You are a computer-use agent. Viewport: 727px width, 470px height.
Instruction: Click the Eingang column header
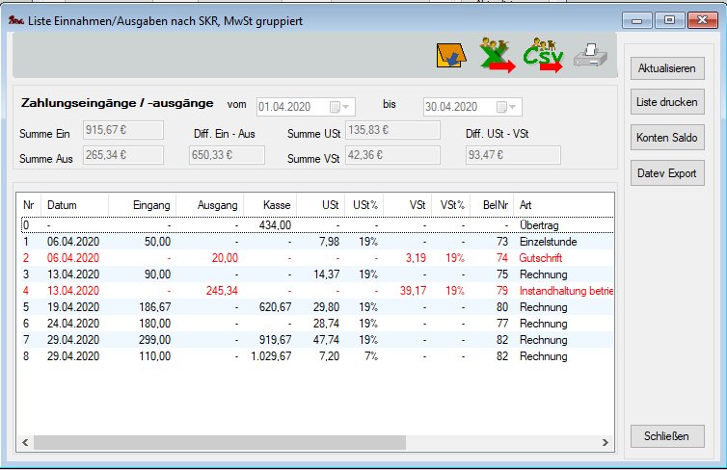click(152, 205)
